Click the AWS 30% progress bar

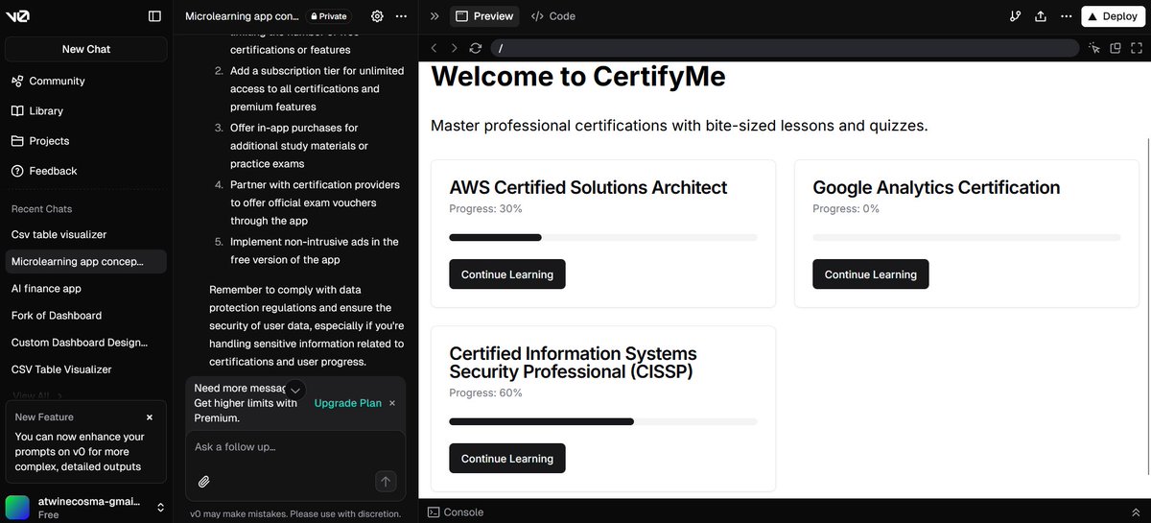603,237
